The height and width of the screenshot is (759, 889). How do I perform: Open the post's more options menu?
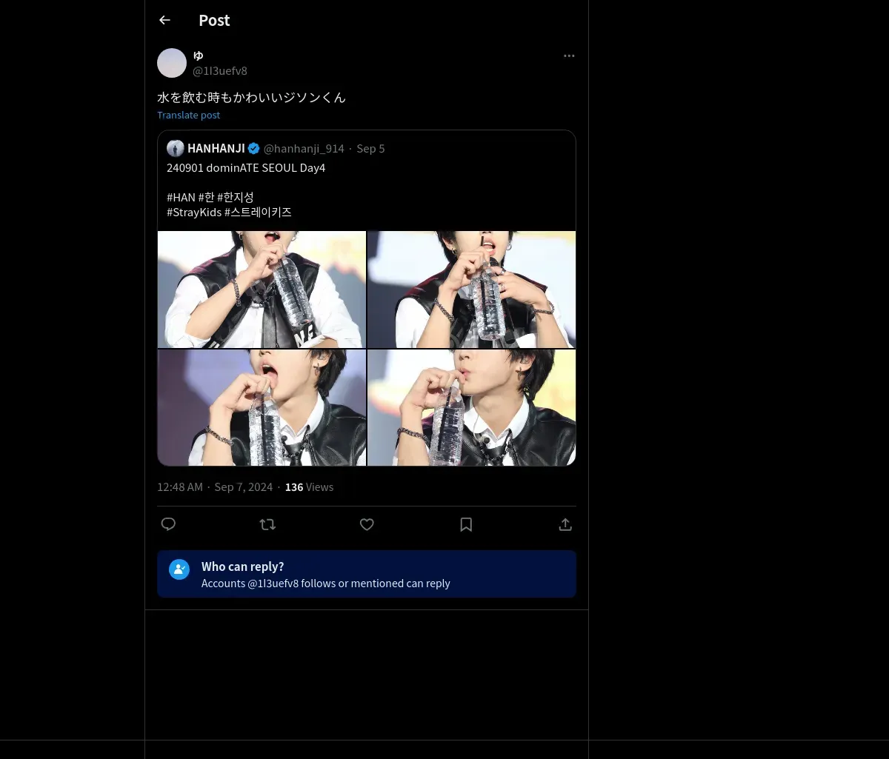coord(569,56)
